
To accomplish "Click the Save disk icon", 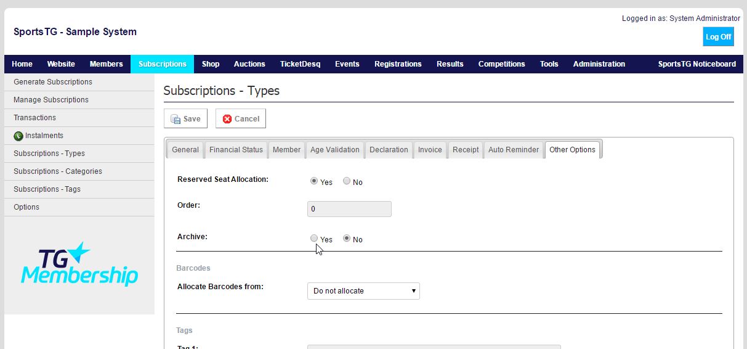I will click(176, 119).
